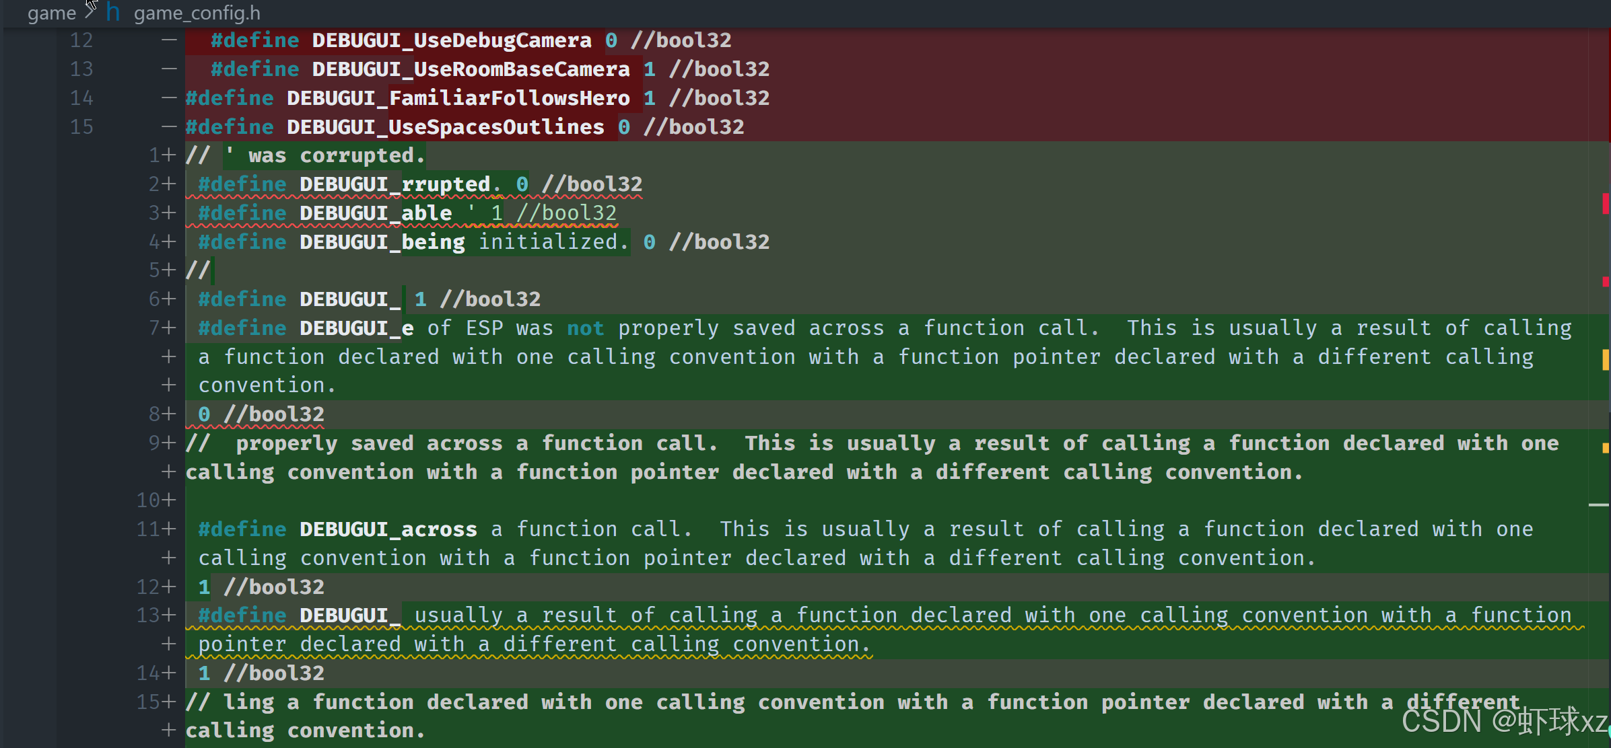Click the minus marker on removed line 15
Viewport: 1611px width, 748px height.
(169, 127)
